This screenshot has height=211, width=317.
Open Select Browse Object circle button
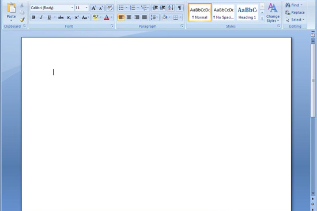click(x=313, y=204)
